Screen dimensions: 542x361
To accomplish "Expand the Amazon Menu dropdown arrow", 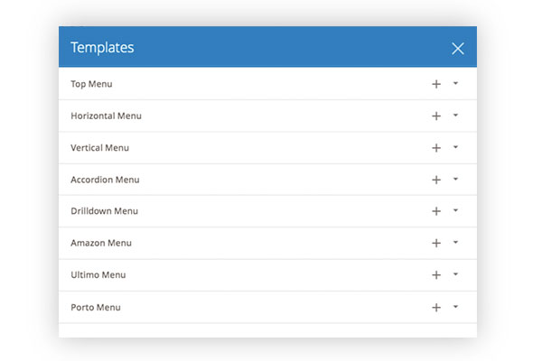I will tap(456, 243).
